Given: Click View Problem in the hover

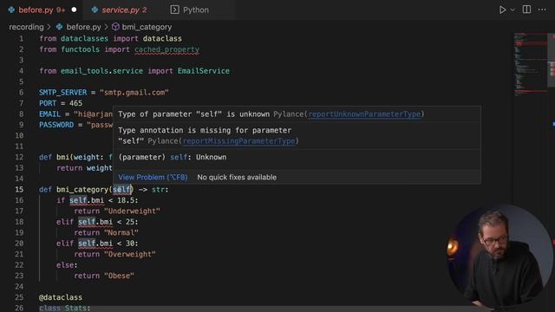Looking at the screenshot, I should click(153, 177).
